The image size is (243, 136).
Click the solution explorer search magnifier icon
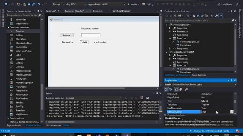tap(233, 20)
